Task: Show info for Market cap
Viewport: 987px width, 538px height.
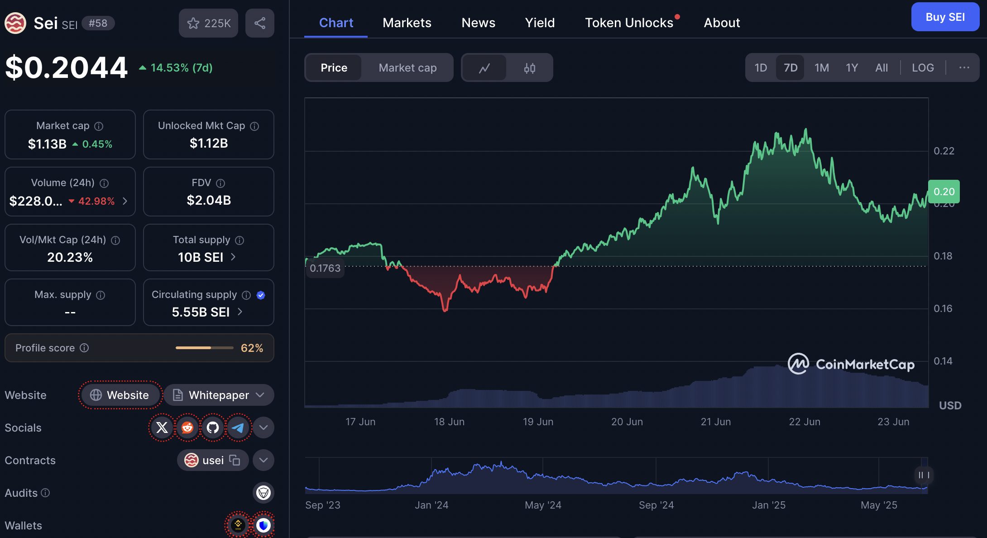Action: [99, 126]
